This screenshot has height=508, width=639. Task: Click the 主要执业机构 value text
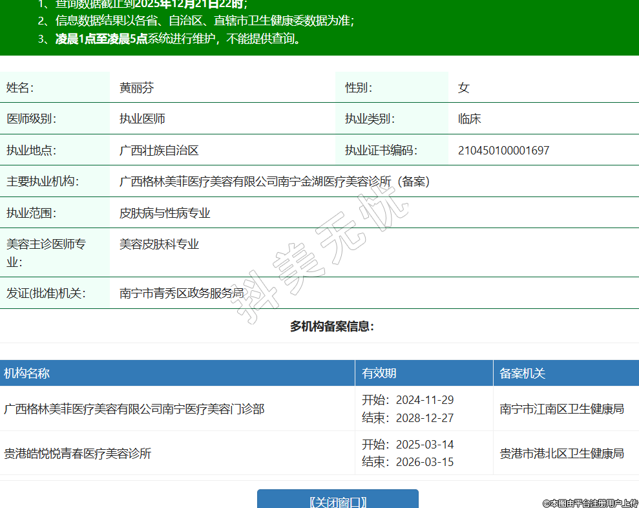[274, 182]
